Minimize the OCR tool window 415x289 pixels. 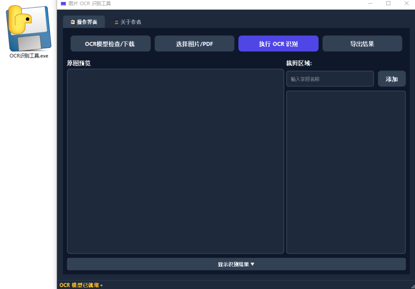(370, 3)
